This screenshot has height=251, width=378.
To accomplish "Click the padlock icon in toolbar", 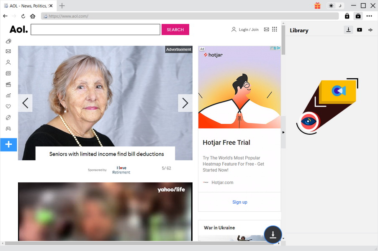I will pyautogui.click(x=347, y=16).
